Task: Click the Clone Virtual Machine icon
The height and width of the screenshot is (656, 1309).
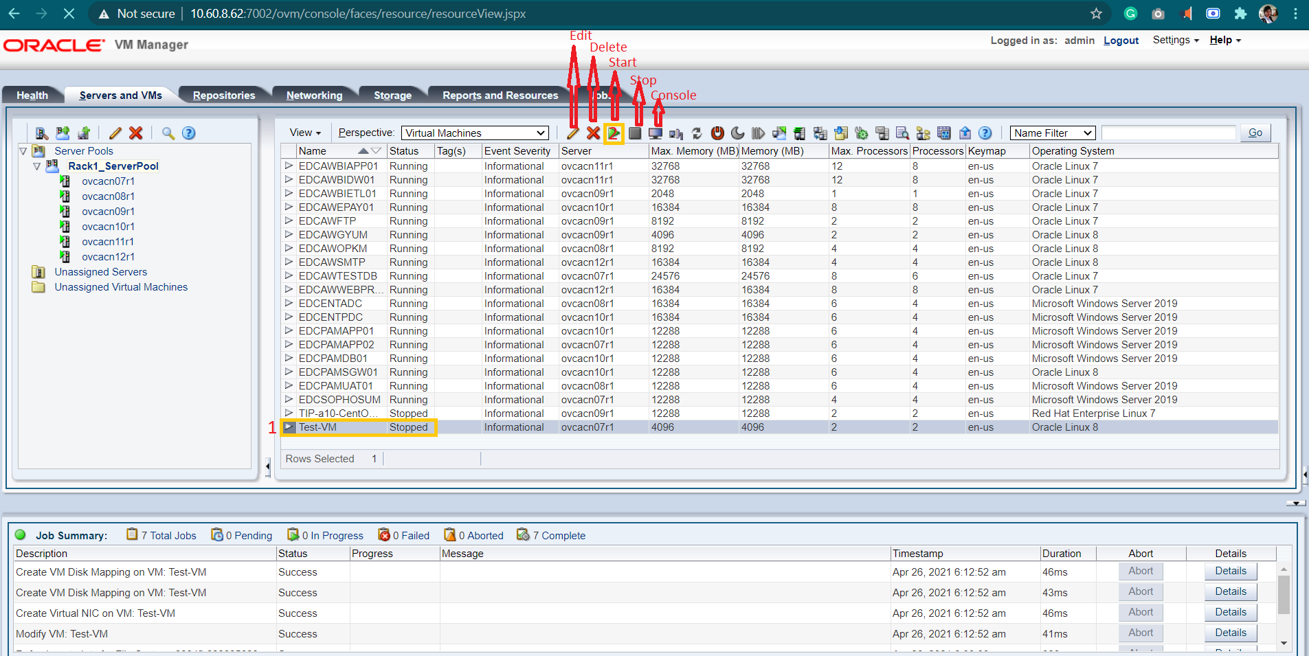Action: [820, 133]
